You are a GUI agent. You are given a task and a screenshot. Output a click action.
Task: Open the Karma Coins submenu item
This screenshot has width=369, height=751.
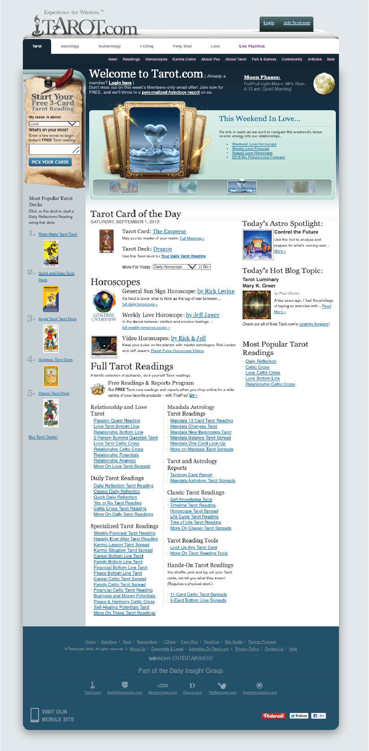click(184, 59)
